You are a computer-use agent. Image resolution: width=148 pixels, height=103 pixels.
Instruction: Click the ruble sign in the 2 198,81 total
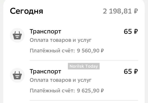[x=136, y=11]
